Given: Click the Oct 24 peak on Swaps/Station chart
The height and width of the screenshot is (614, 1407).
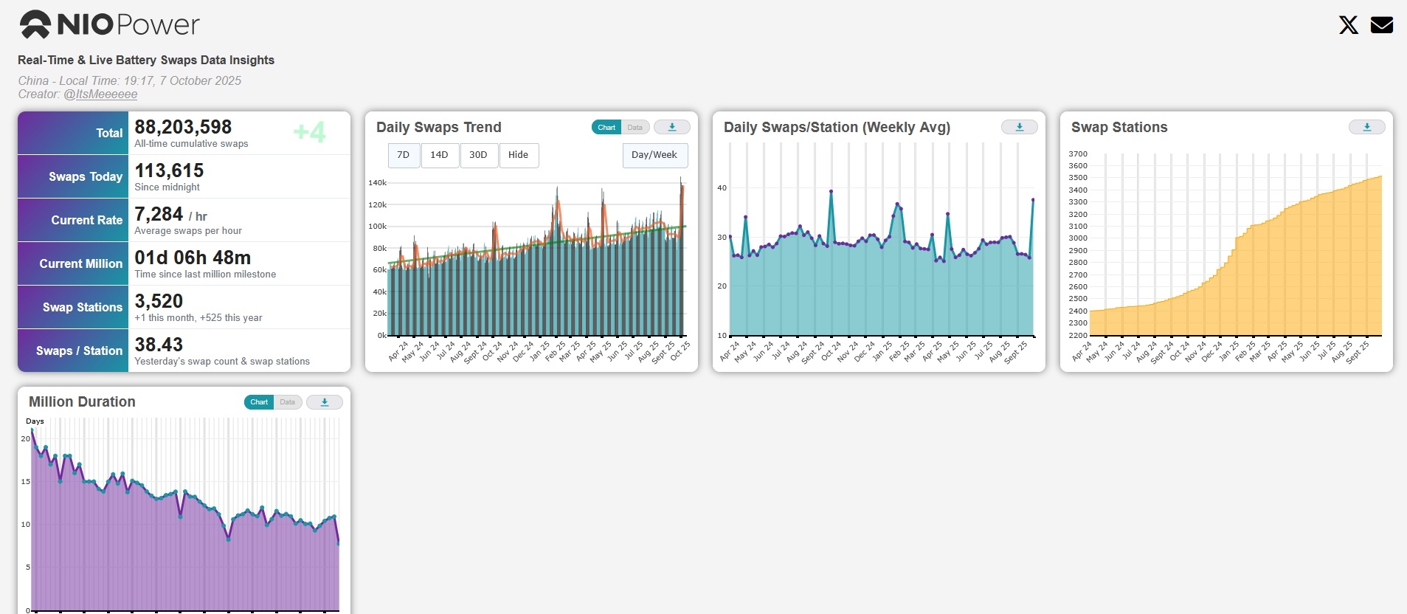Looking at the screenshot, I should click(x=831, y=192).
